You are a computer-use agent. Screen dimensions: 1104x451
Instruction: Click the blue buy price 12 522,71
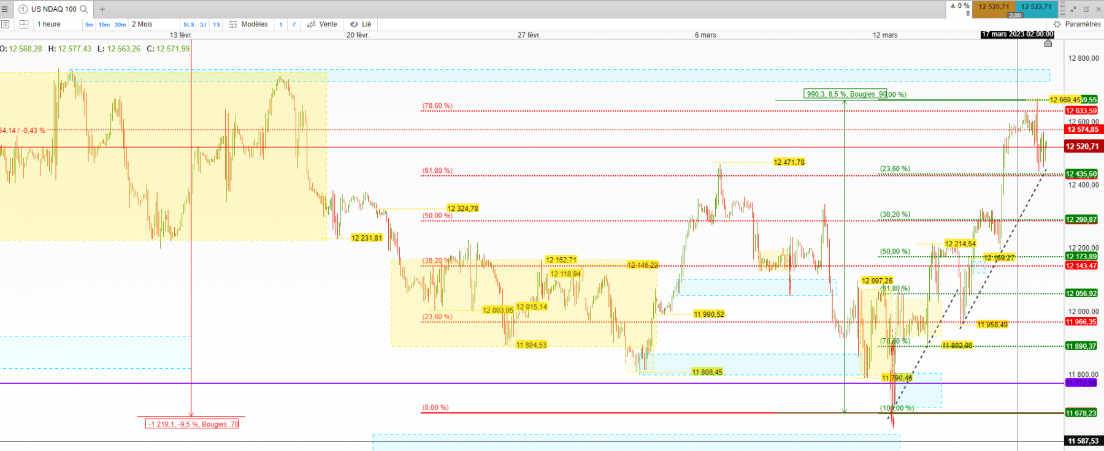tap(1037, 7)
